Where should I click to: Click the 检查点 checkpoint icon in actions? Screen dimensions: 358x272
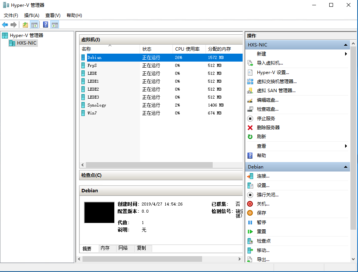[250, 241]
